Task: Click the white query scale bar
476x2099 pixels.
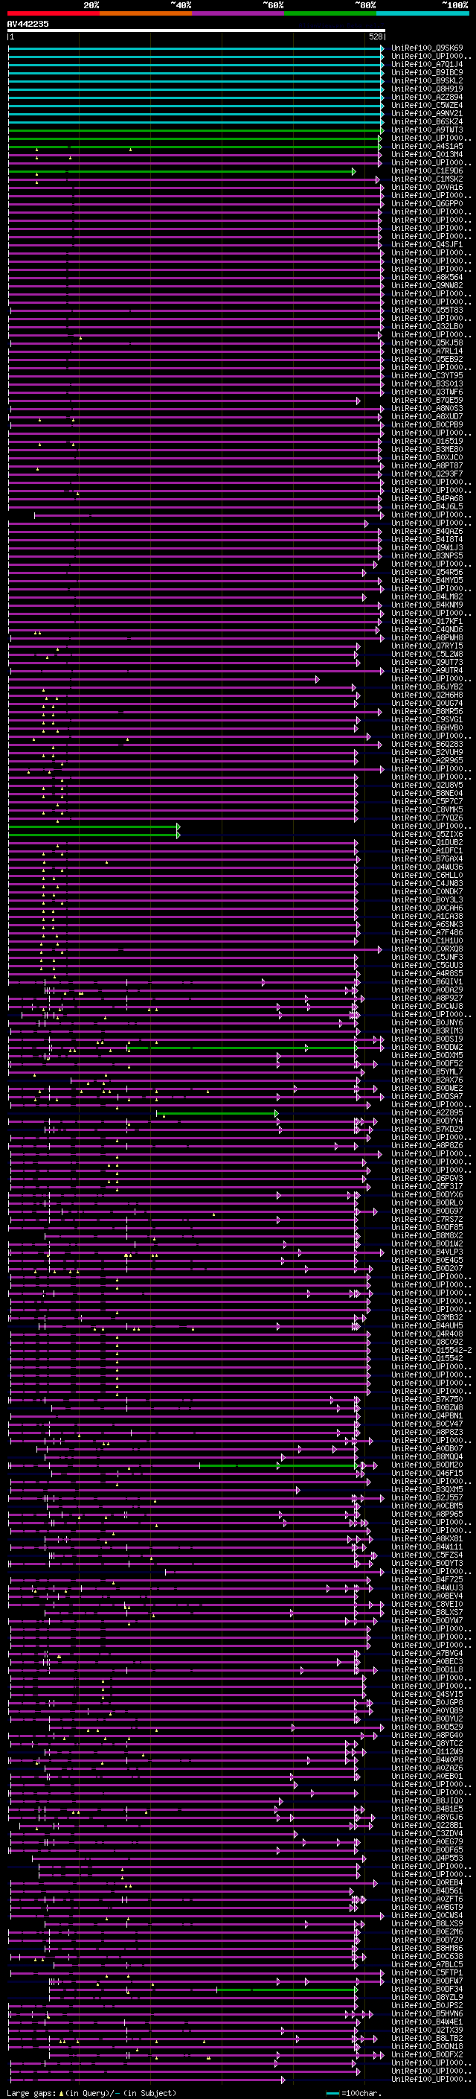Action: (196, 30)
